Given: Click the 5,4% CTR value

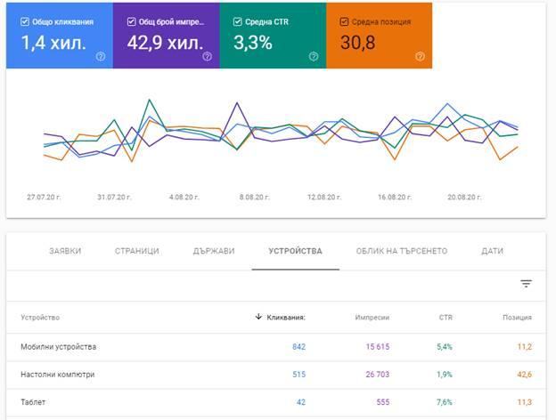Looking at the screenshot, I should point(445,347).
